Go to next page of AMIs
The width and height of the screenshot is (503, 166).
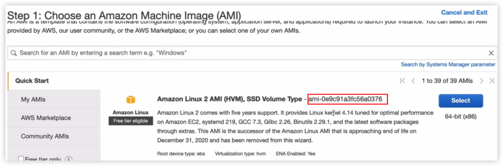(482, 81)
